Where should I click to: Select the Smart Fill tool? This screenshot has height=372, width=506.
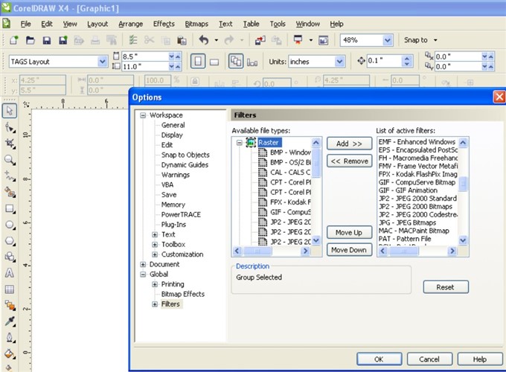[x=10, y=192]
